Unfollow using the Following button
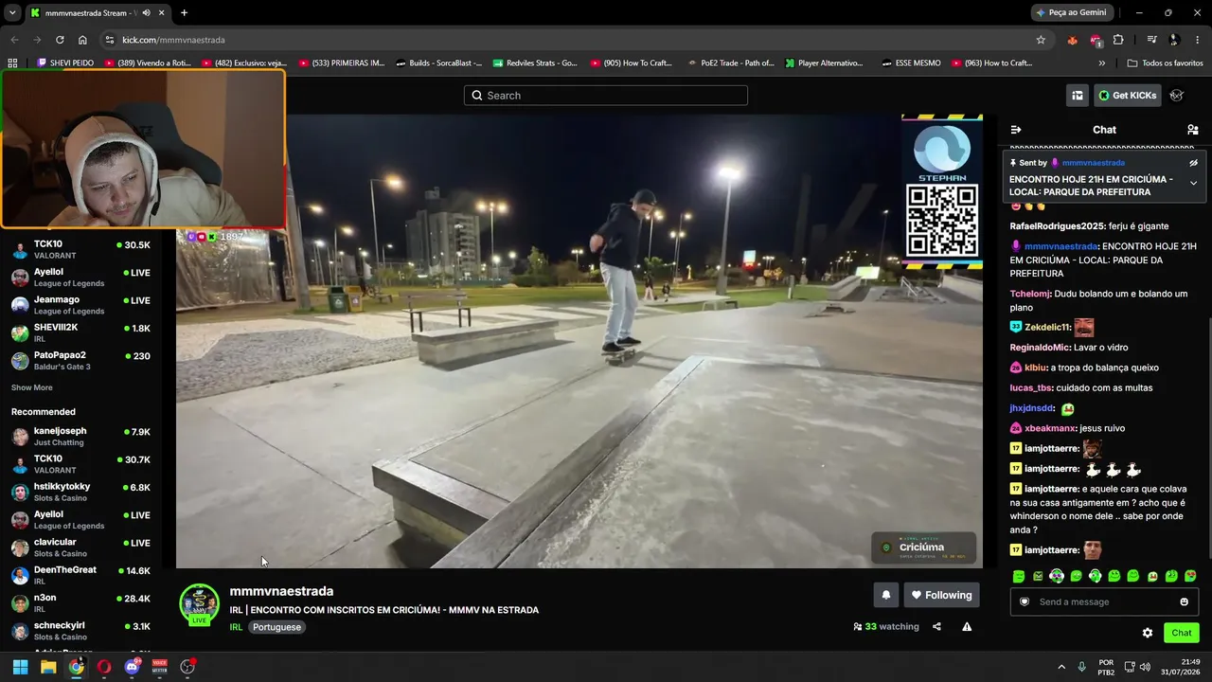The width and height of the screenshot is (1212, 682). (941, 595)
